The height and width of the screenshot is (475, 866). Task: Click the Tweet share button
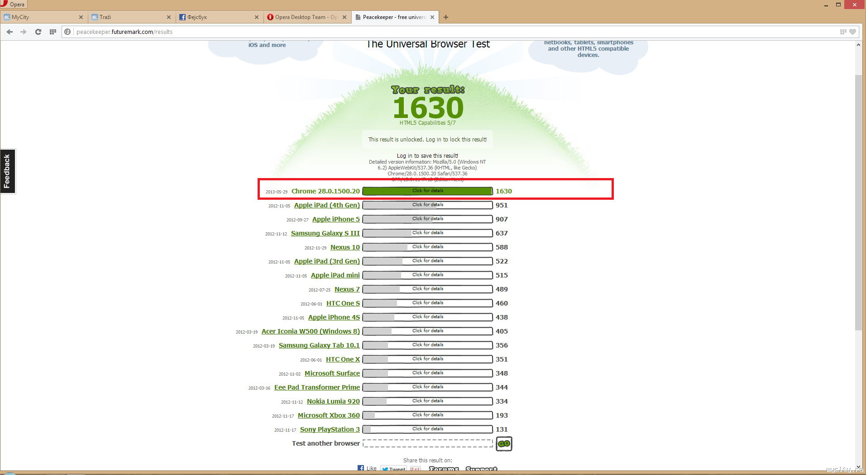[x=393, y=469]
